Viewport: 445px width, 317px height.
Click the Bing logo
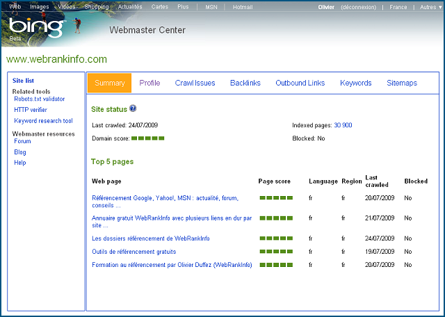tap(36, 27)
